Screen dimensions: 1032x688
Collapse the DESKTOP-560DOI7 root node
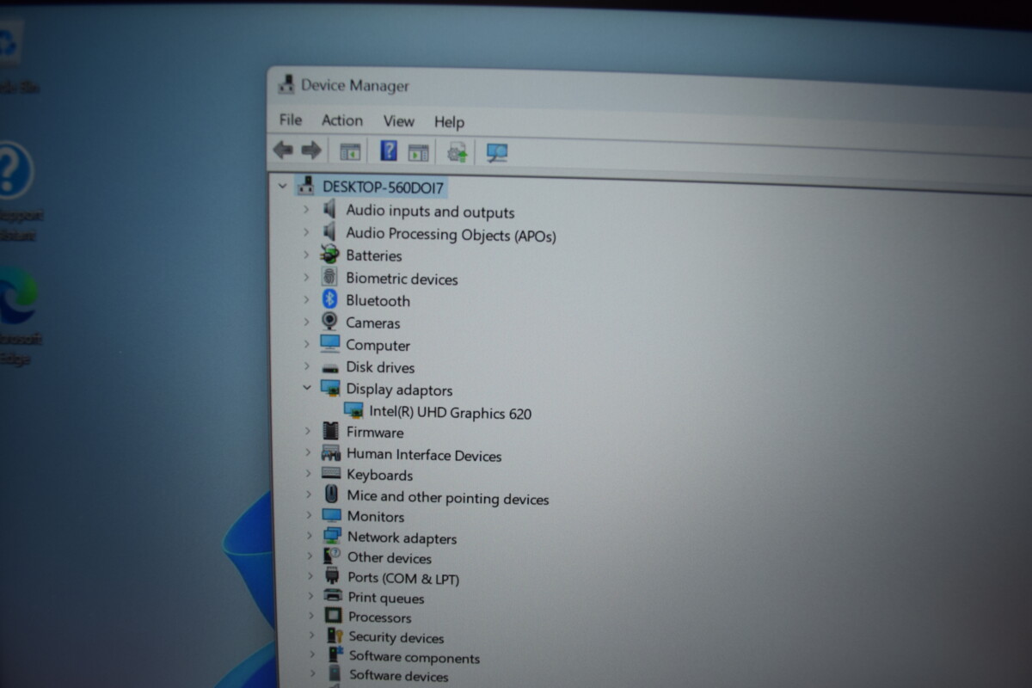[x=282, y=186]
